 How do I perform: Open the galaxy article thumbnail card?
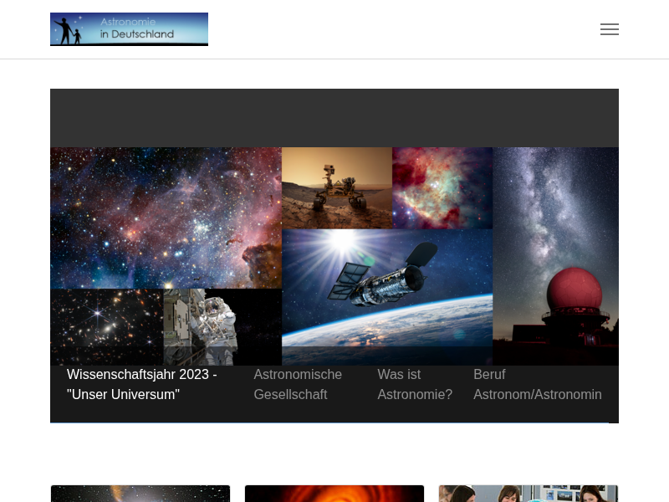tap(140, 494)
